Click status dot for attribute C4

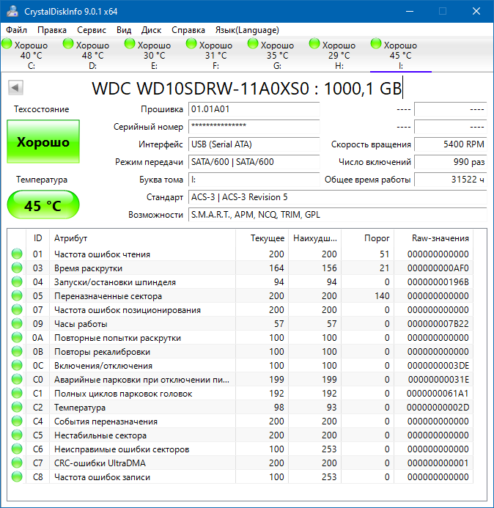[x=17, y=422]
